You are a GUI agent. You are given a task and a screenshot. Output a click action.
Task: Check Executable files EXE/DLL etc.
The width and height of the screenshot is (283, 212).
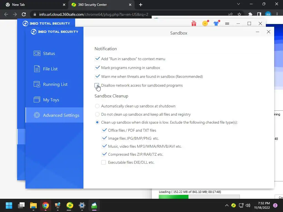(x=104, y=162)
